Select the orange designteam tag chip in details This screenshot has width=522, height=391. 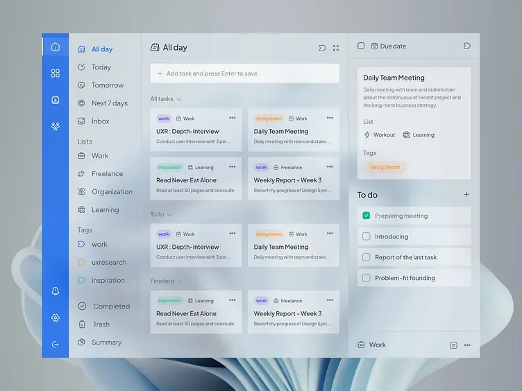[x=385, y=167]
